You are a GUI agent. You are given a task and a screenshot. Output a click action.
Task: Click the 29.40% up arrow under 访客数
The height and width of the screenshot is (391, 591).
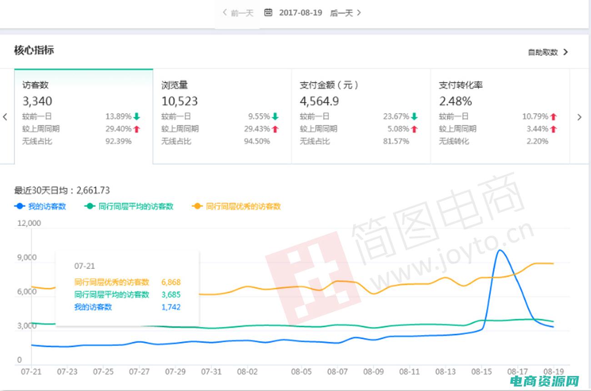pos(137,129)
